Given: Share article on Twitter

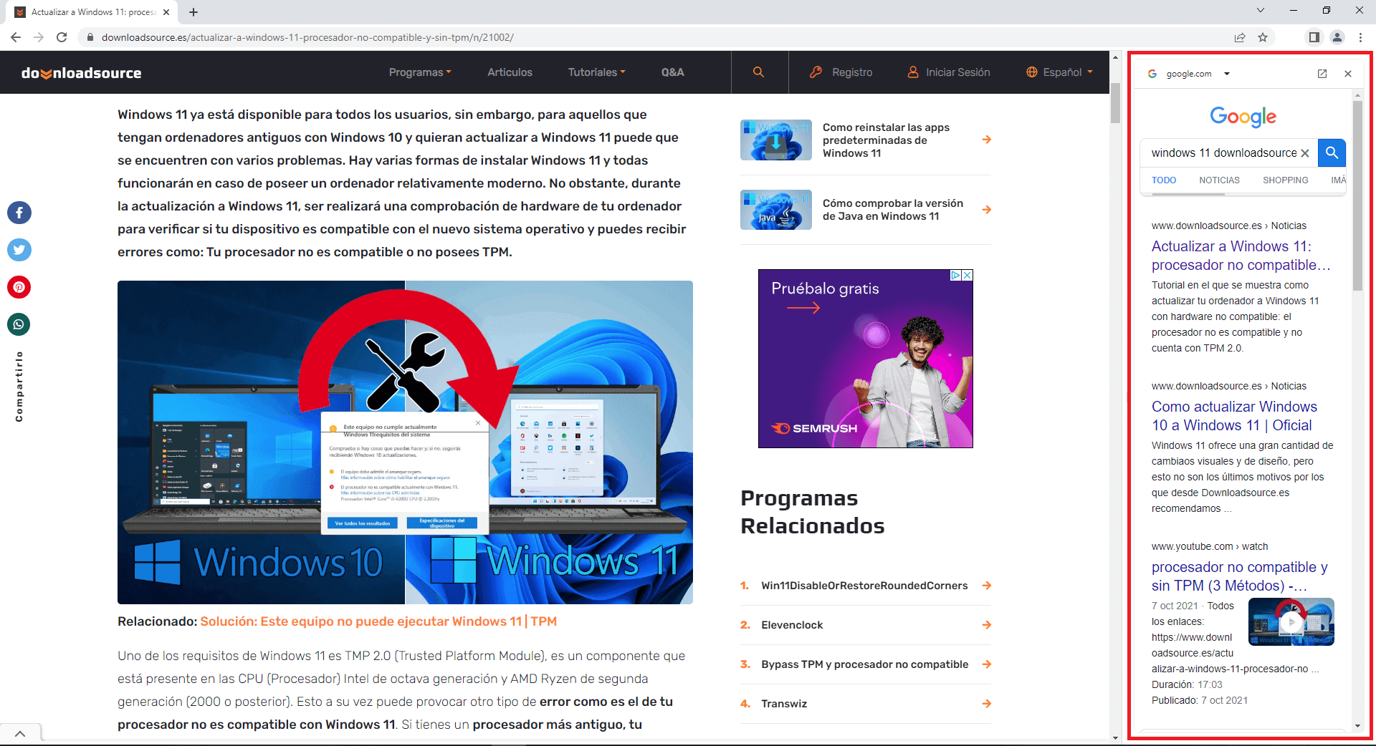Looking at the screenshot, I should 19,250.
